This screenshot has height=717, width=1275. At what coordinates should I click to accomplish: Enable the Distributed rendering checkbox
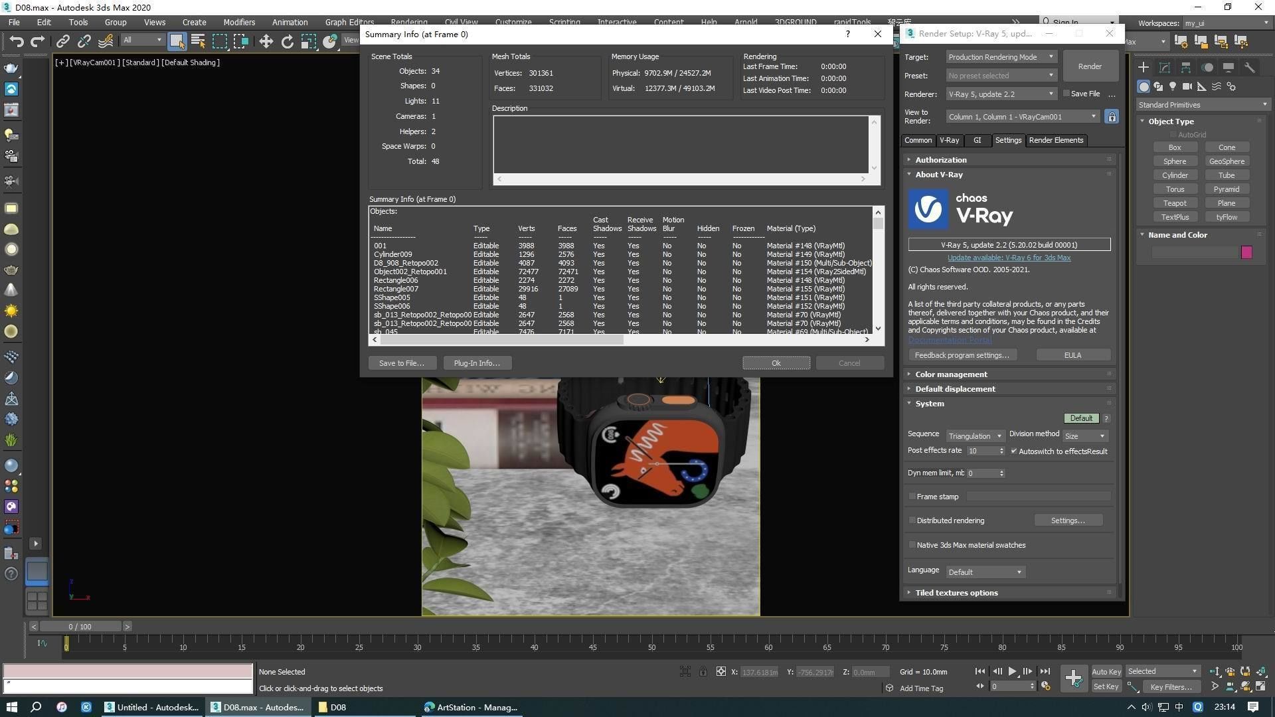point(912,520)
